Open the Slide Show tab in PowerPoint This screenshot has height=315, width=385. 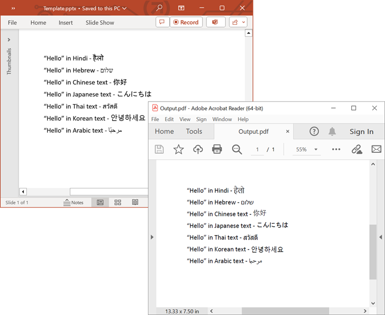[100, 23]
